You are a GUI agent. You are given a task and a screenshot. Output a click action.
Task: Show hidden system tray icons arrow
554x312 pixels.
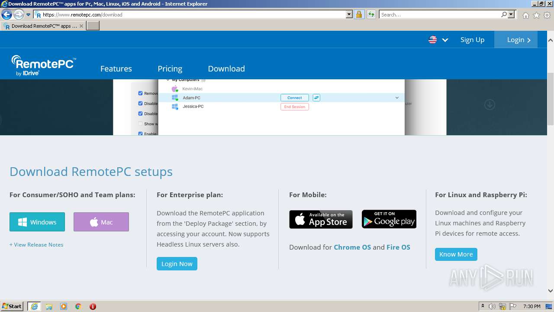click(x=483, y=306)
